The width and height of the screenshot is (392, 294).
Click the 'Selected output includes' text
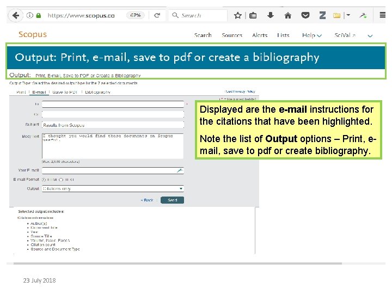click(41, 211)
